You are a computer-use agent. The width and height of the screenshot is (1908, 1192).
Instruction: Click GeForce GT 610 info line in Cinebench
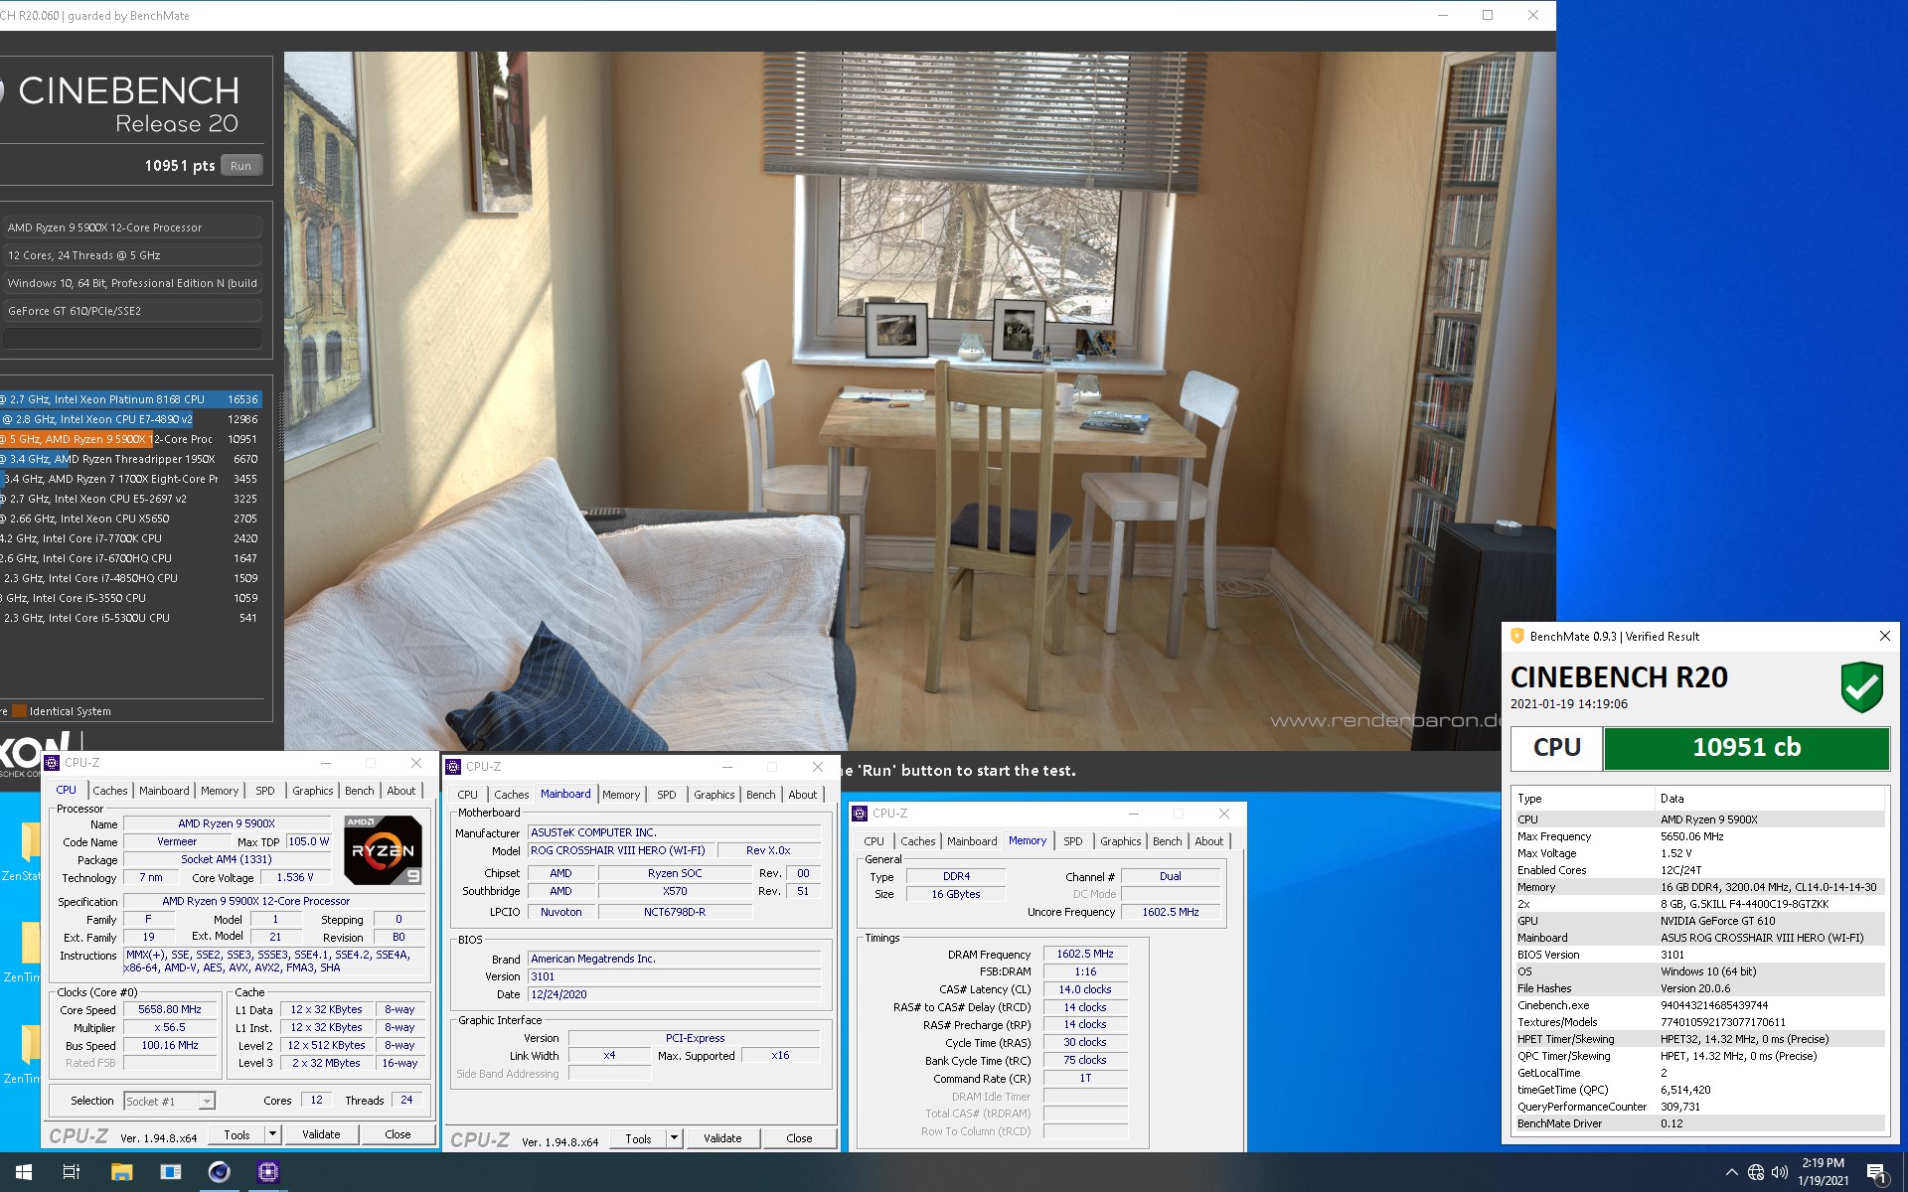(133, 311)
